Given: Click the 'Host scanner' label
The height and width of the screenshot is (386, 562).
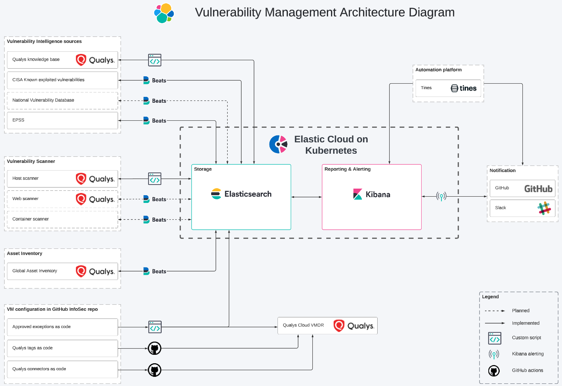Looking at the screenshot, I should 25,178.
